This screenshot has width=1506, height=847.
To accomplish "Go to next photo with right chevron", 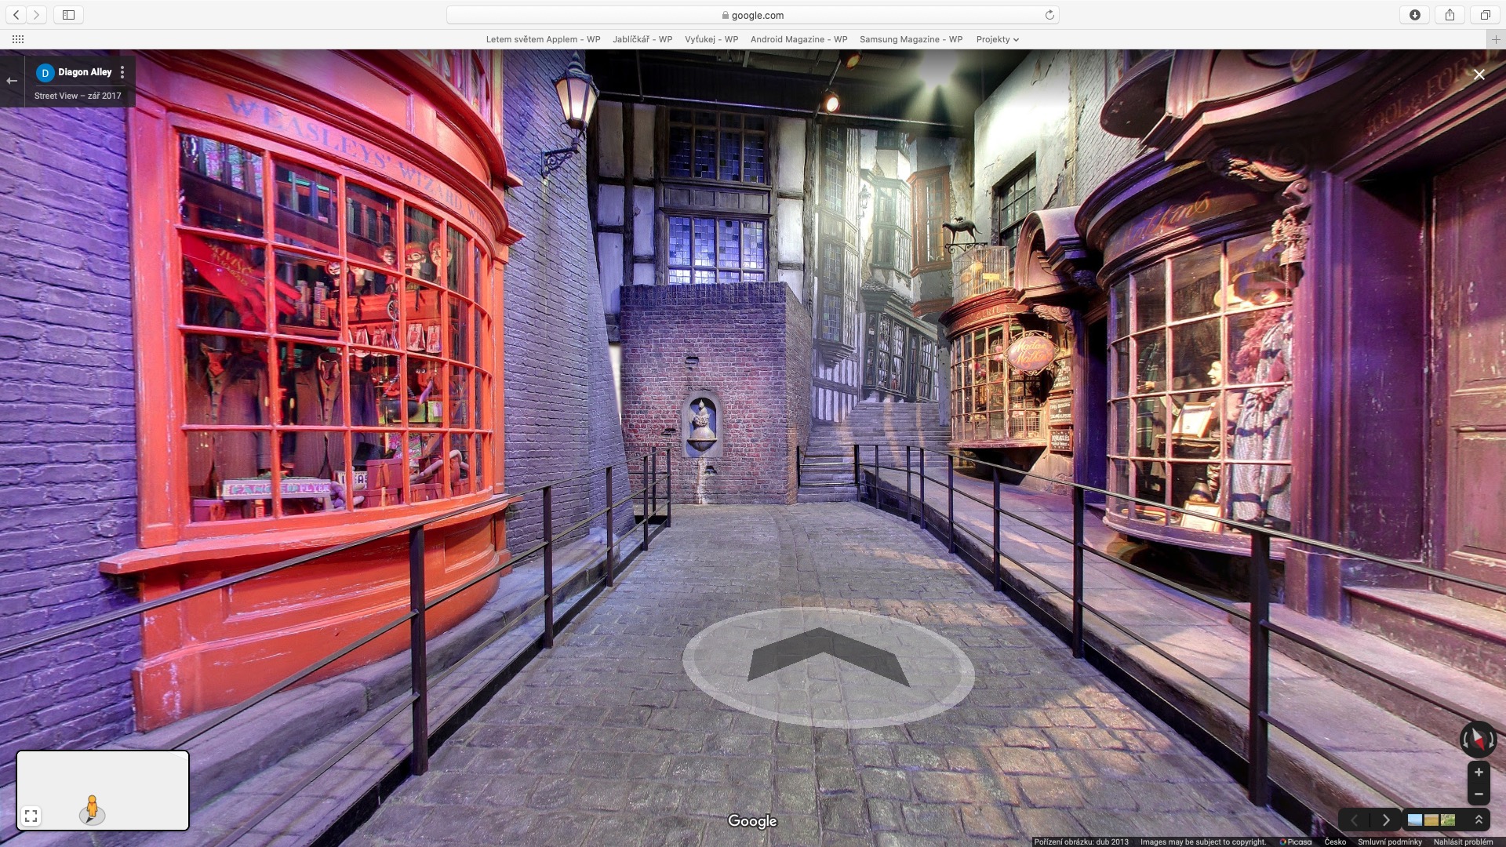I will tap(1386, 820).
